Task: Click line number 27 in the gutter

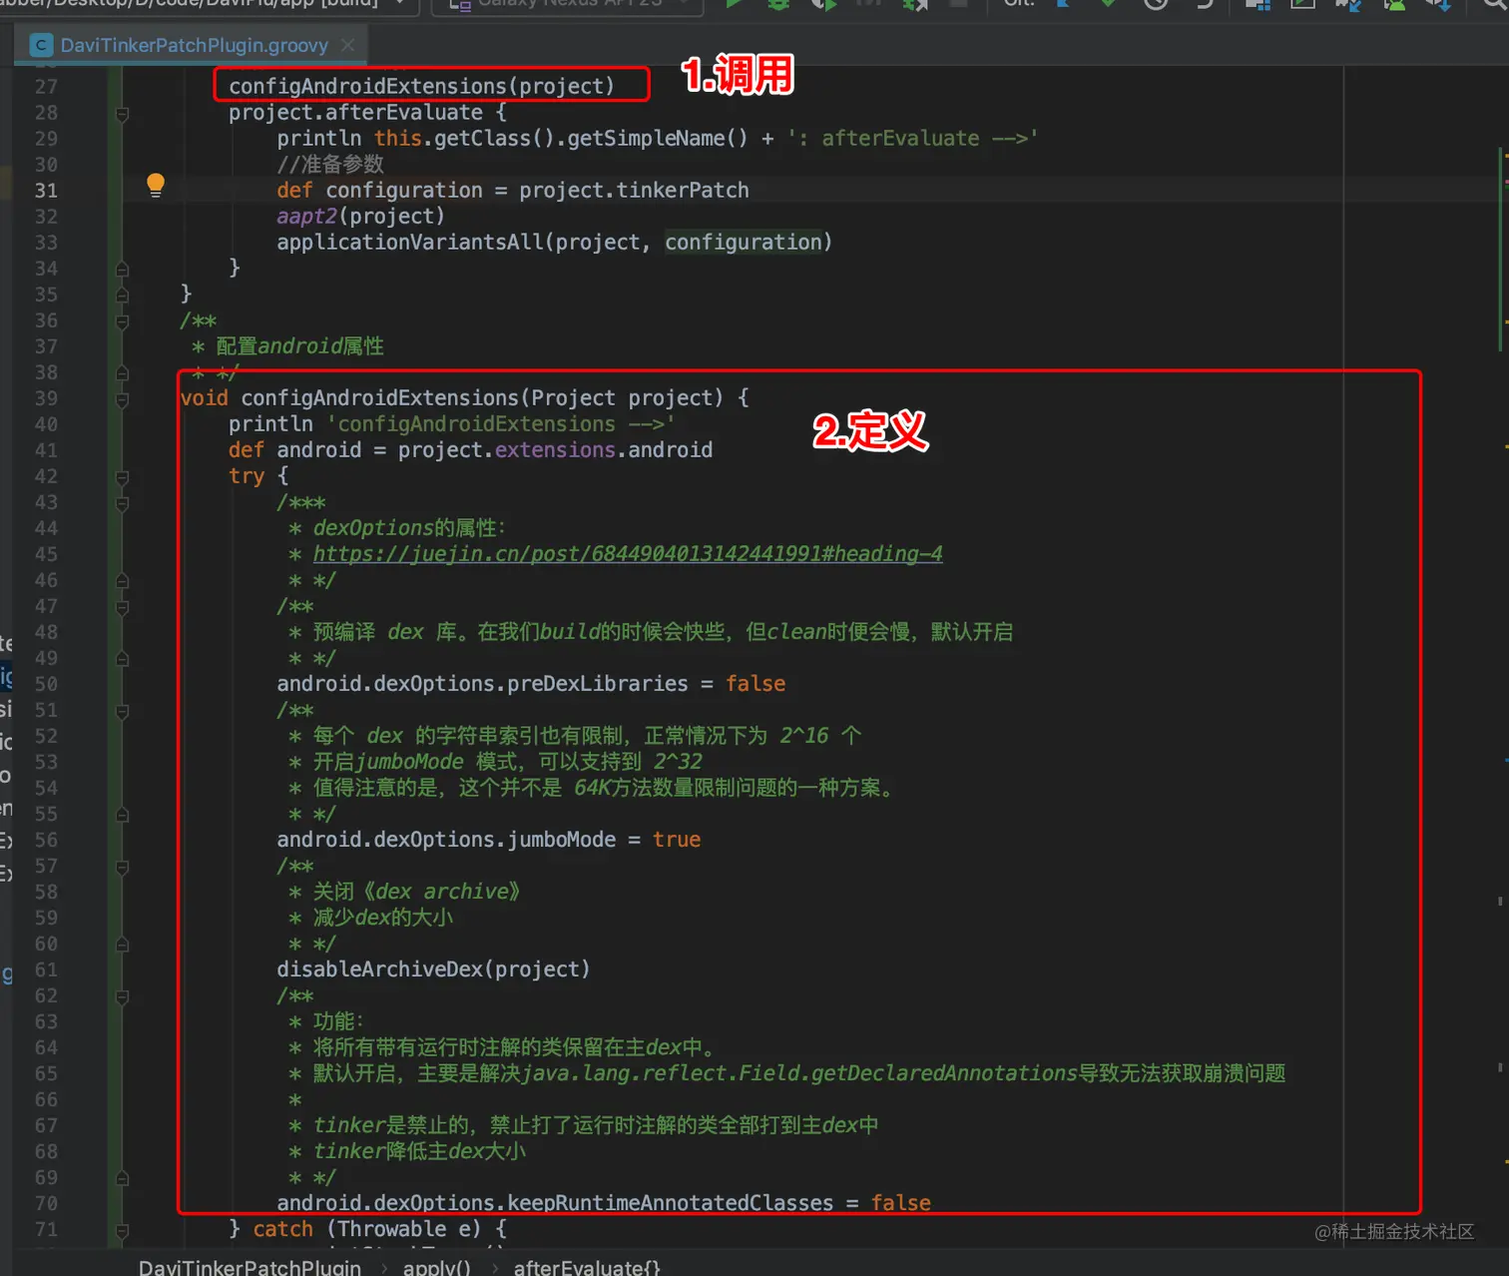Action: [46, 87]
